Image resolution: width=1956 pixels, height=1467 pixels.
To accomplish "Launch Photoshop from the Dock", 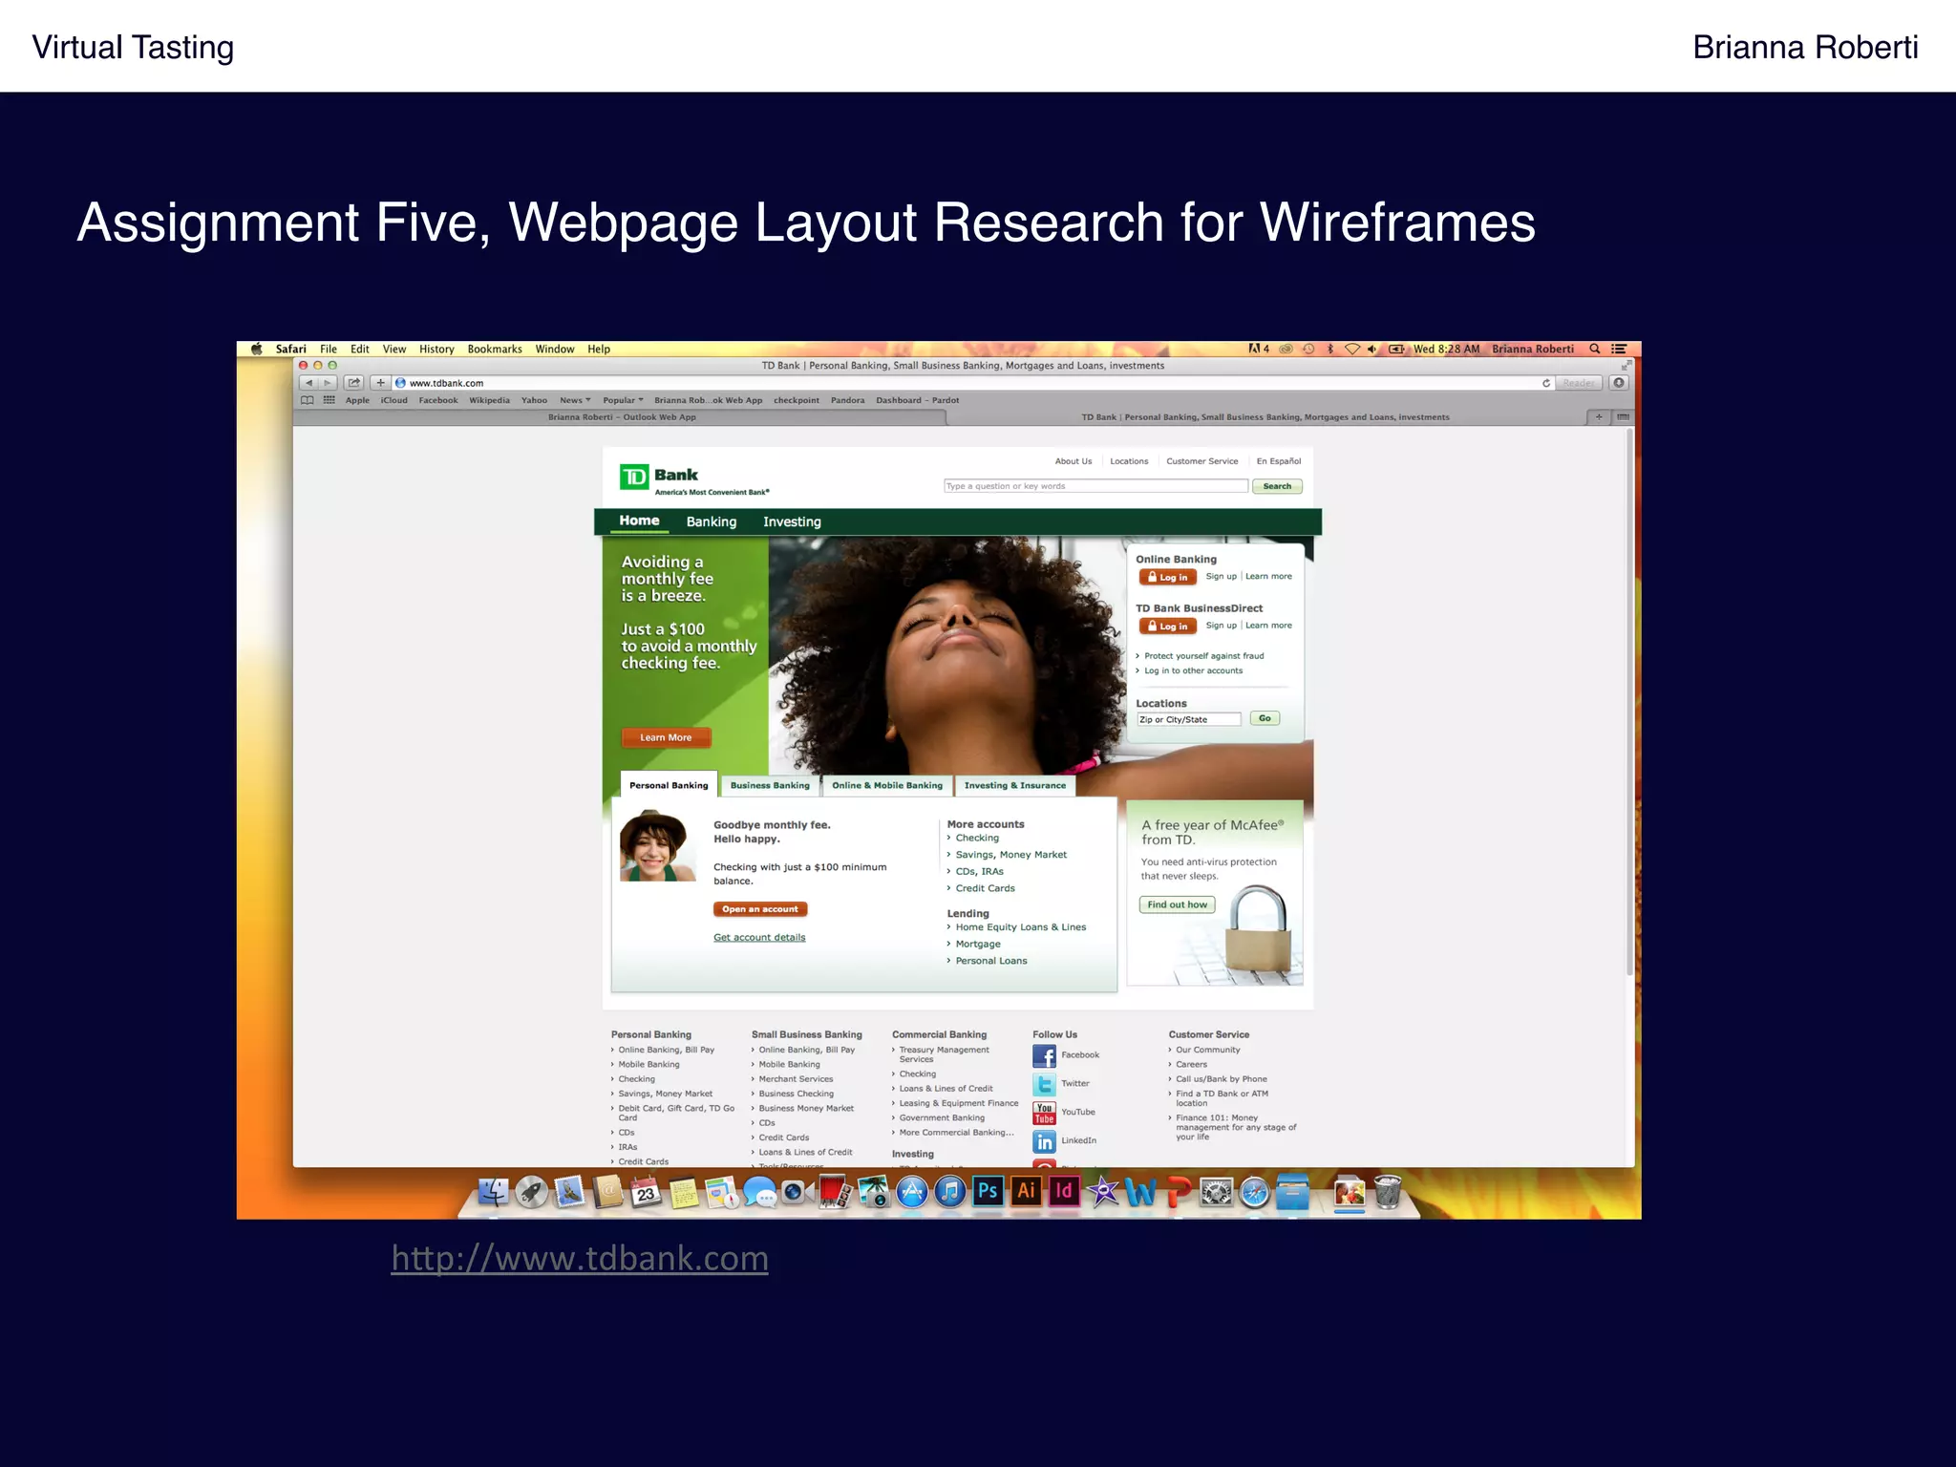I will tap(988, 1191).
